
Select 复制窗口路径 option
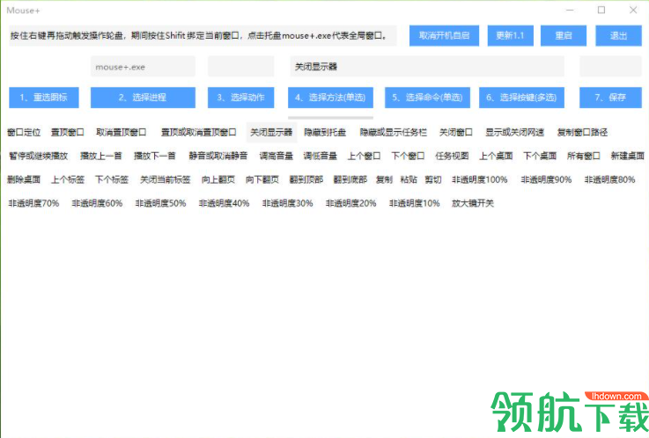pyautogui.click(x=582, y=132)
